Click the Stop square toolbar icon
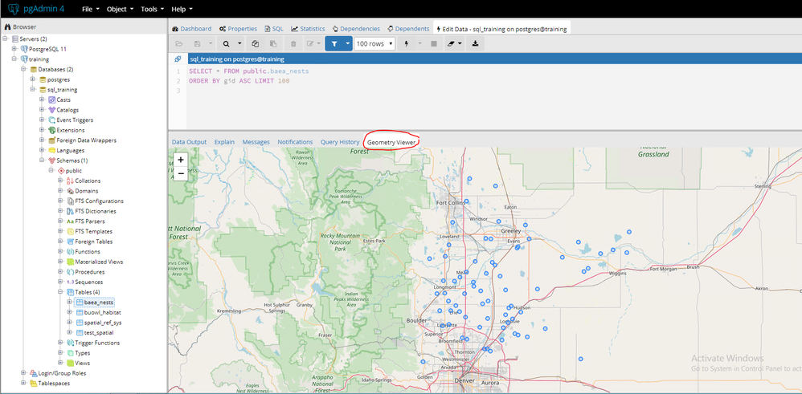Viewport: 802px width, 394px height. (x=434, y=44)
